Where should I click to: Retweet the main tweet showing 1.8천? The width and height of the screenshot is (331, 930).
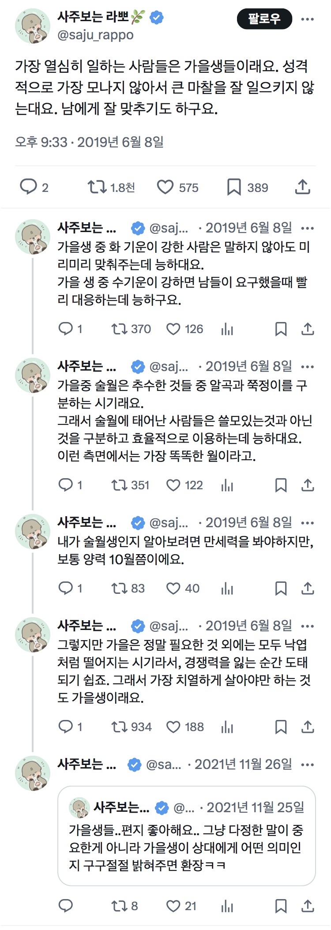[112, 187]
